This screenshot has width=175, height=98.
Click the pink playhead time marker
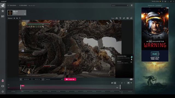pyautogui.click(x=23, y=86)
